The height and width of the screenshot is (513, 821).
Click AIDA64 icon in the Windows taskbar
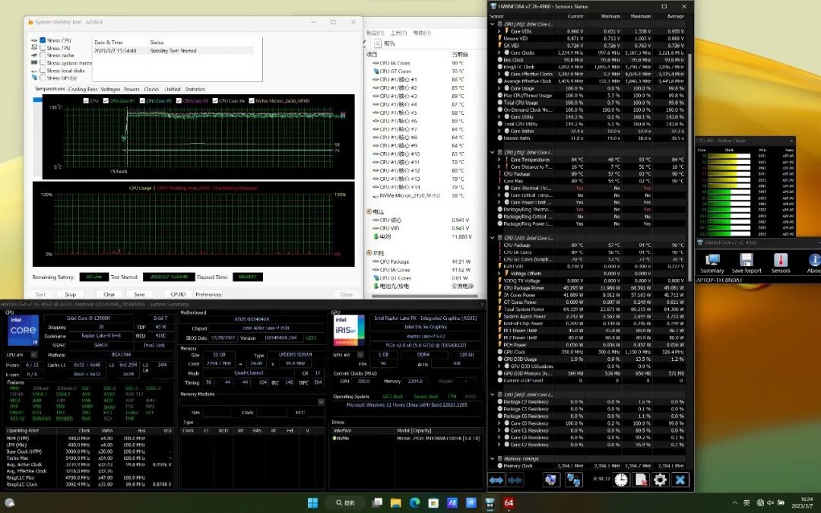tap(509, 502)
